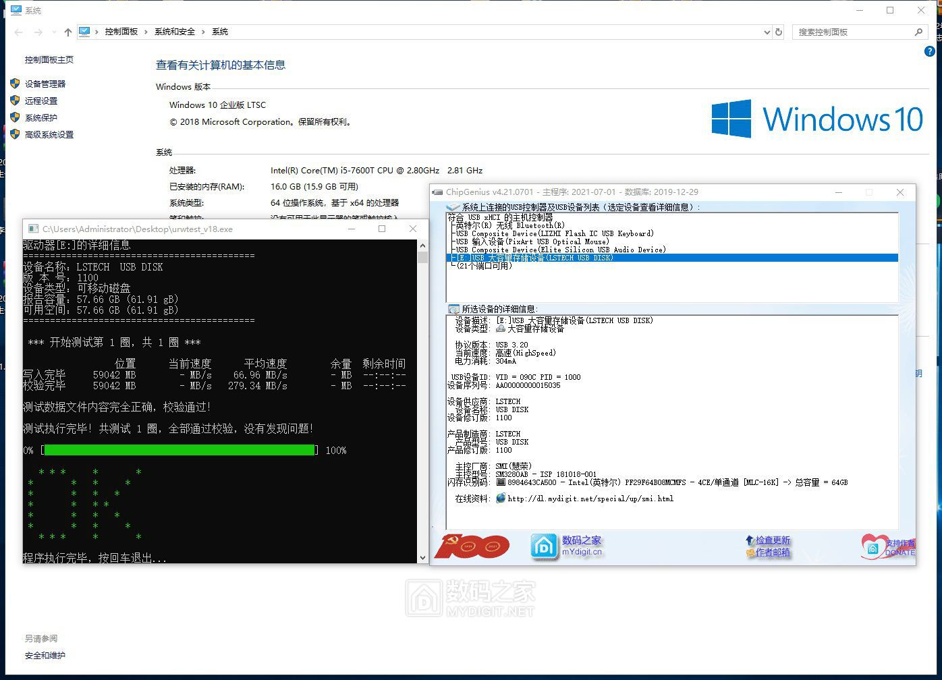Image resolution: width=942 pixels, height=680 pixels.
Task: Select 系统和安全 in the breadcrumb
Action: point(175,32)
